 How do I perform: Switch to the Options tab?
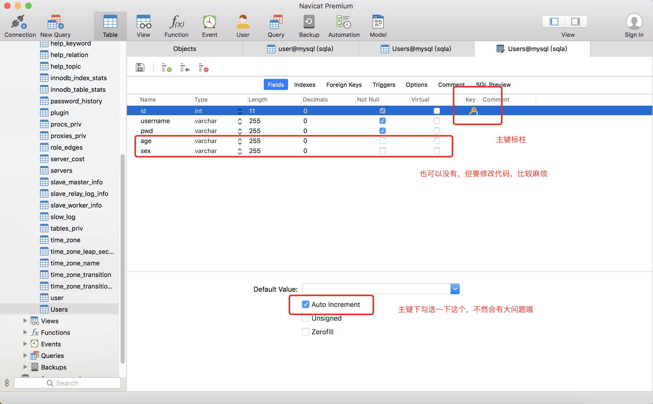tap(416, 85)
